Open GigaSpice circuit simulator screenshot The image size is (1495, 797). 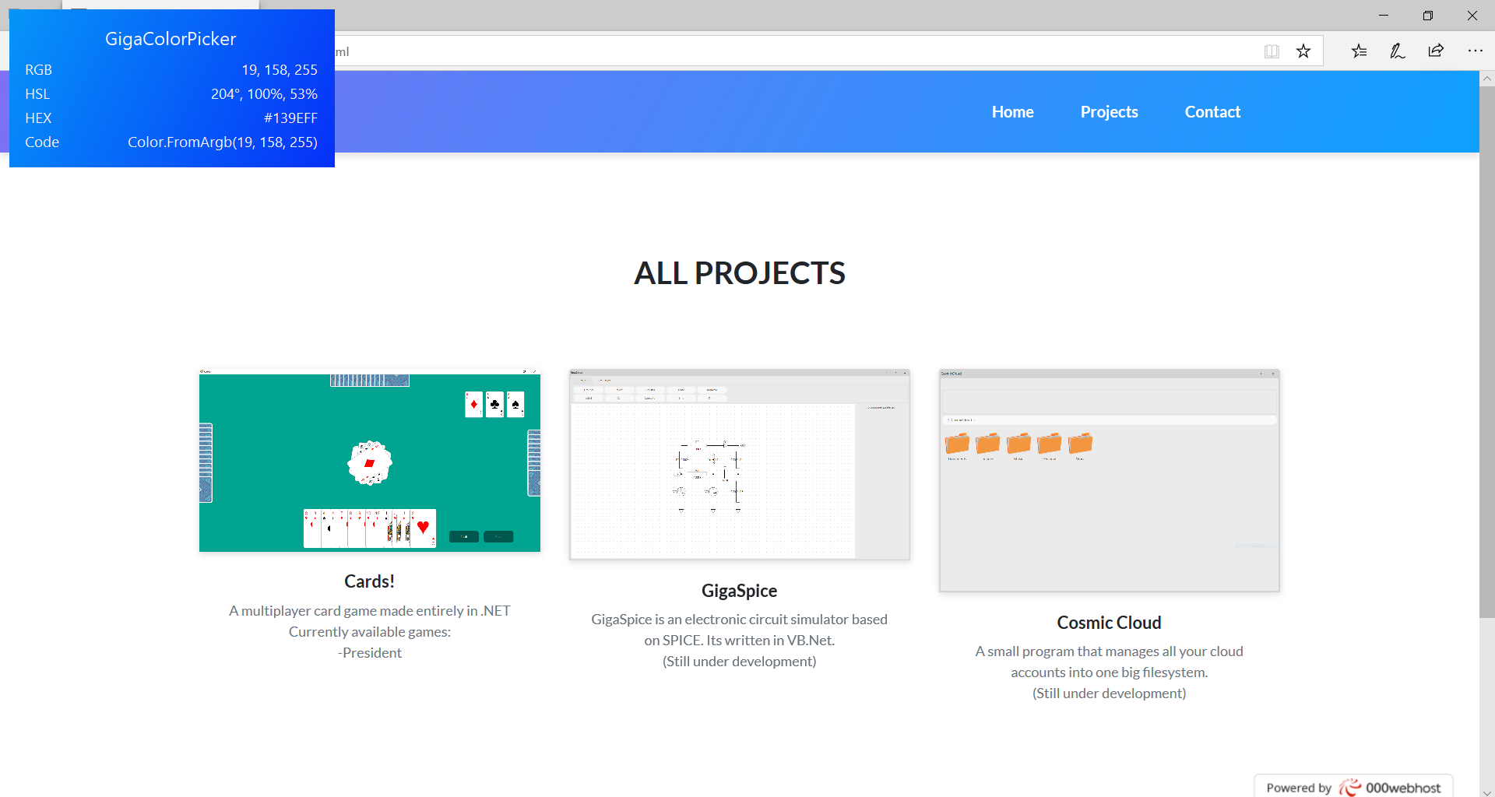tap(740, 465)
